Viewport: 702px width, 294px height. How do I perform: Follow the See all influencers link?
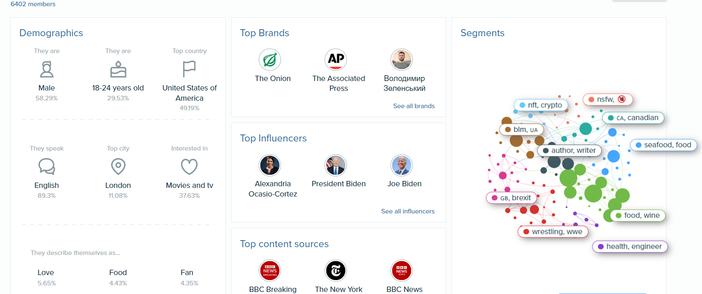408,211
